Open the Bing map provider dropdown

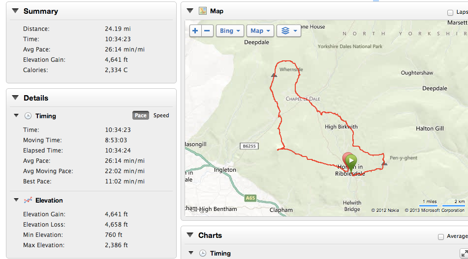point(230,31)
